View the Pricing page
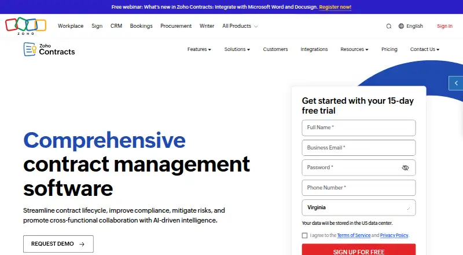 click(389, 49)
